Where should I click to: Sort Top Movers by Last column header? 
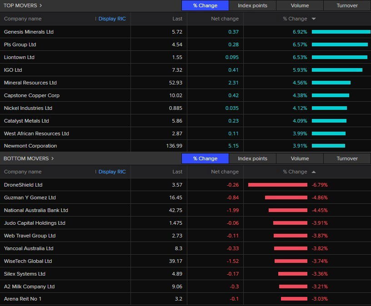tap(177, 19)
